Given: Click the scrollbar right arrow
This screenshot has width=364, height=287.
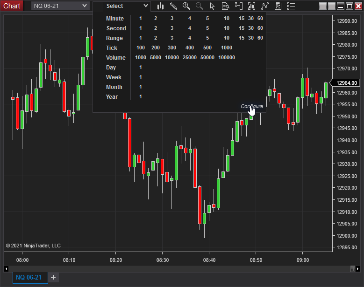Looking at the screenshot, I should click(358, 269).
